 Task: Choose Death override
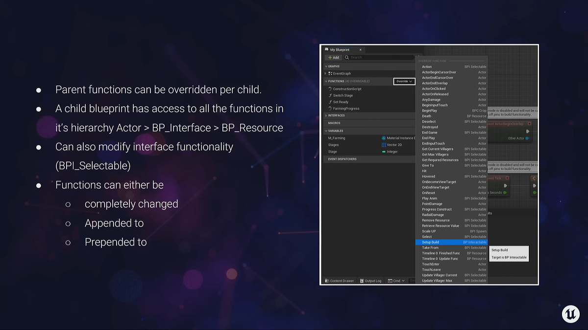tap(451, 116)
